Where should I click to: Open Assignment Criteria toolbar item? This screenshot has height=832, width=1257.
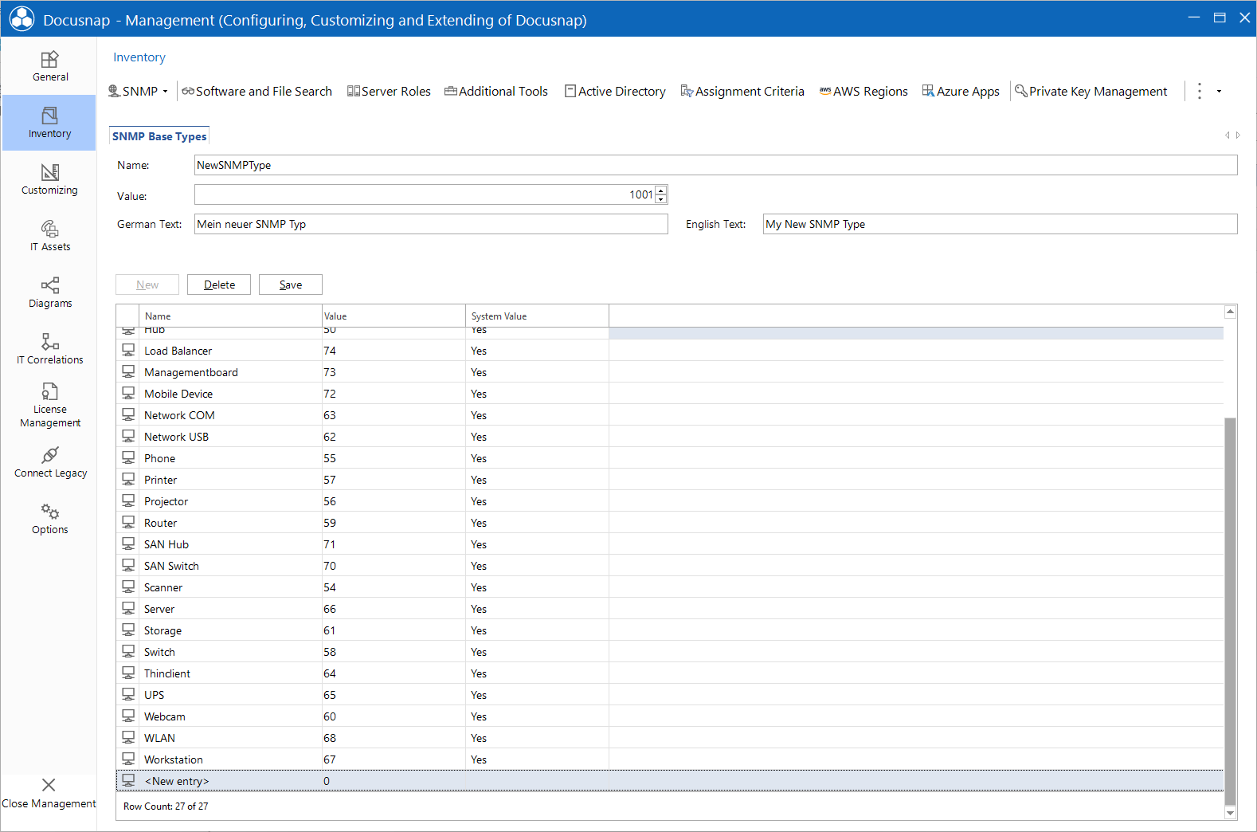[742, 92]
